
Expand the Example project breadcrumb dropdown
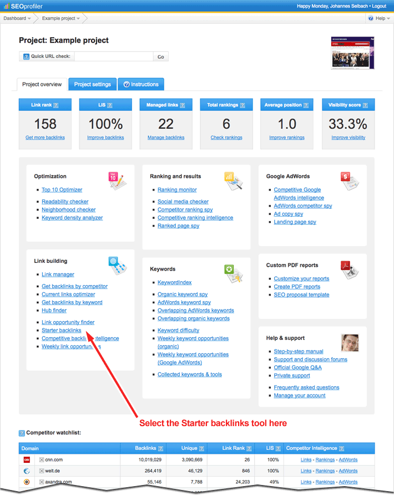tap(60, 18)
